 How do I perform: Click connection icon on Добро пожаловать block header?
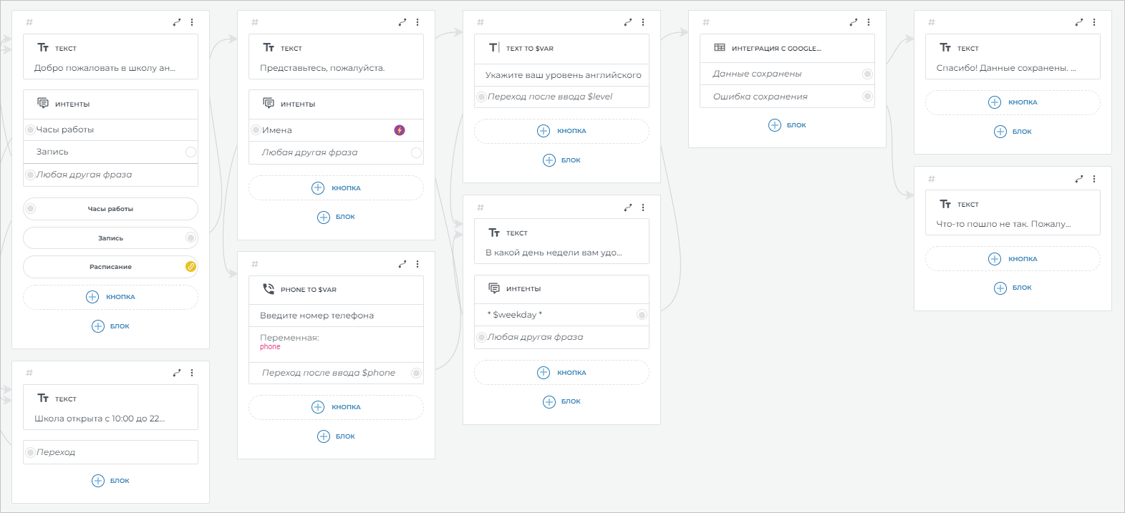177,22
